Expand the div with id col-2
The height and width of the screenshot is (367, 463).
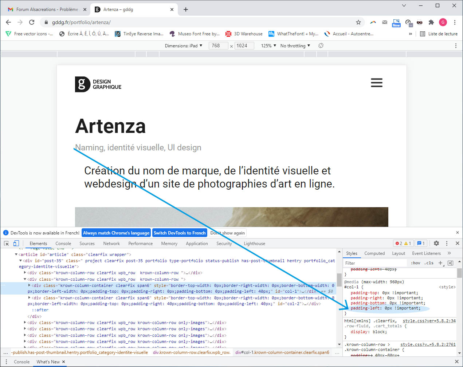click(30, 298)
